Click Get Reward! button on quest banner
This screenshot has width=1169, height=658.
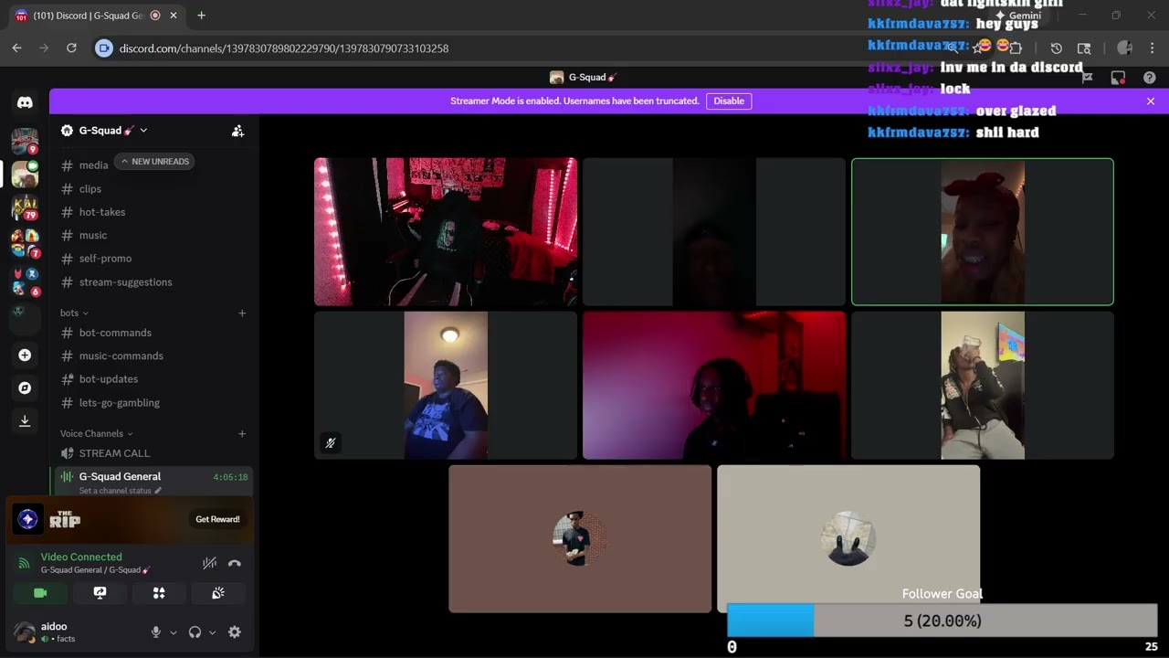click(217, 519)
